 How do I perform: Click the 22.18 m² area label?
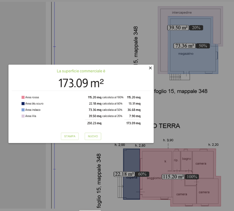[124, 174]
